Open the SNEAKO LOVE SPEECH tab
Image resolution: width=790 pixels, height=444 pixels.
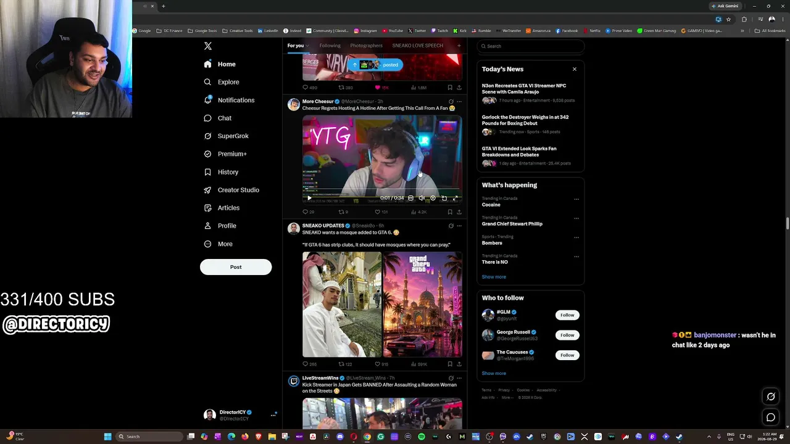(418, 46)
